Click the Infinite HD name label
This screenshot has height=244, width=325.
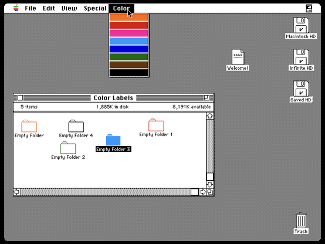point(301,68)
